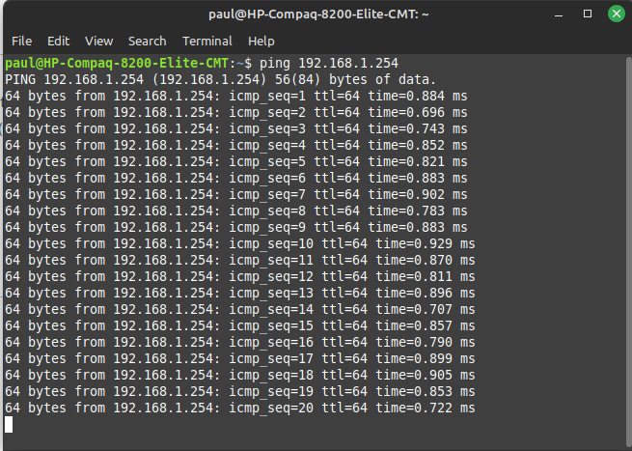Click the icmp_seq=7 time=0.902 line
This screenshot has height=451, width=632.
click(235, 194)
